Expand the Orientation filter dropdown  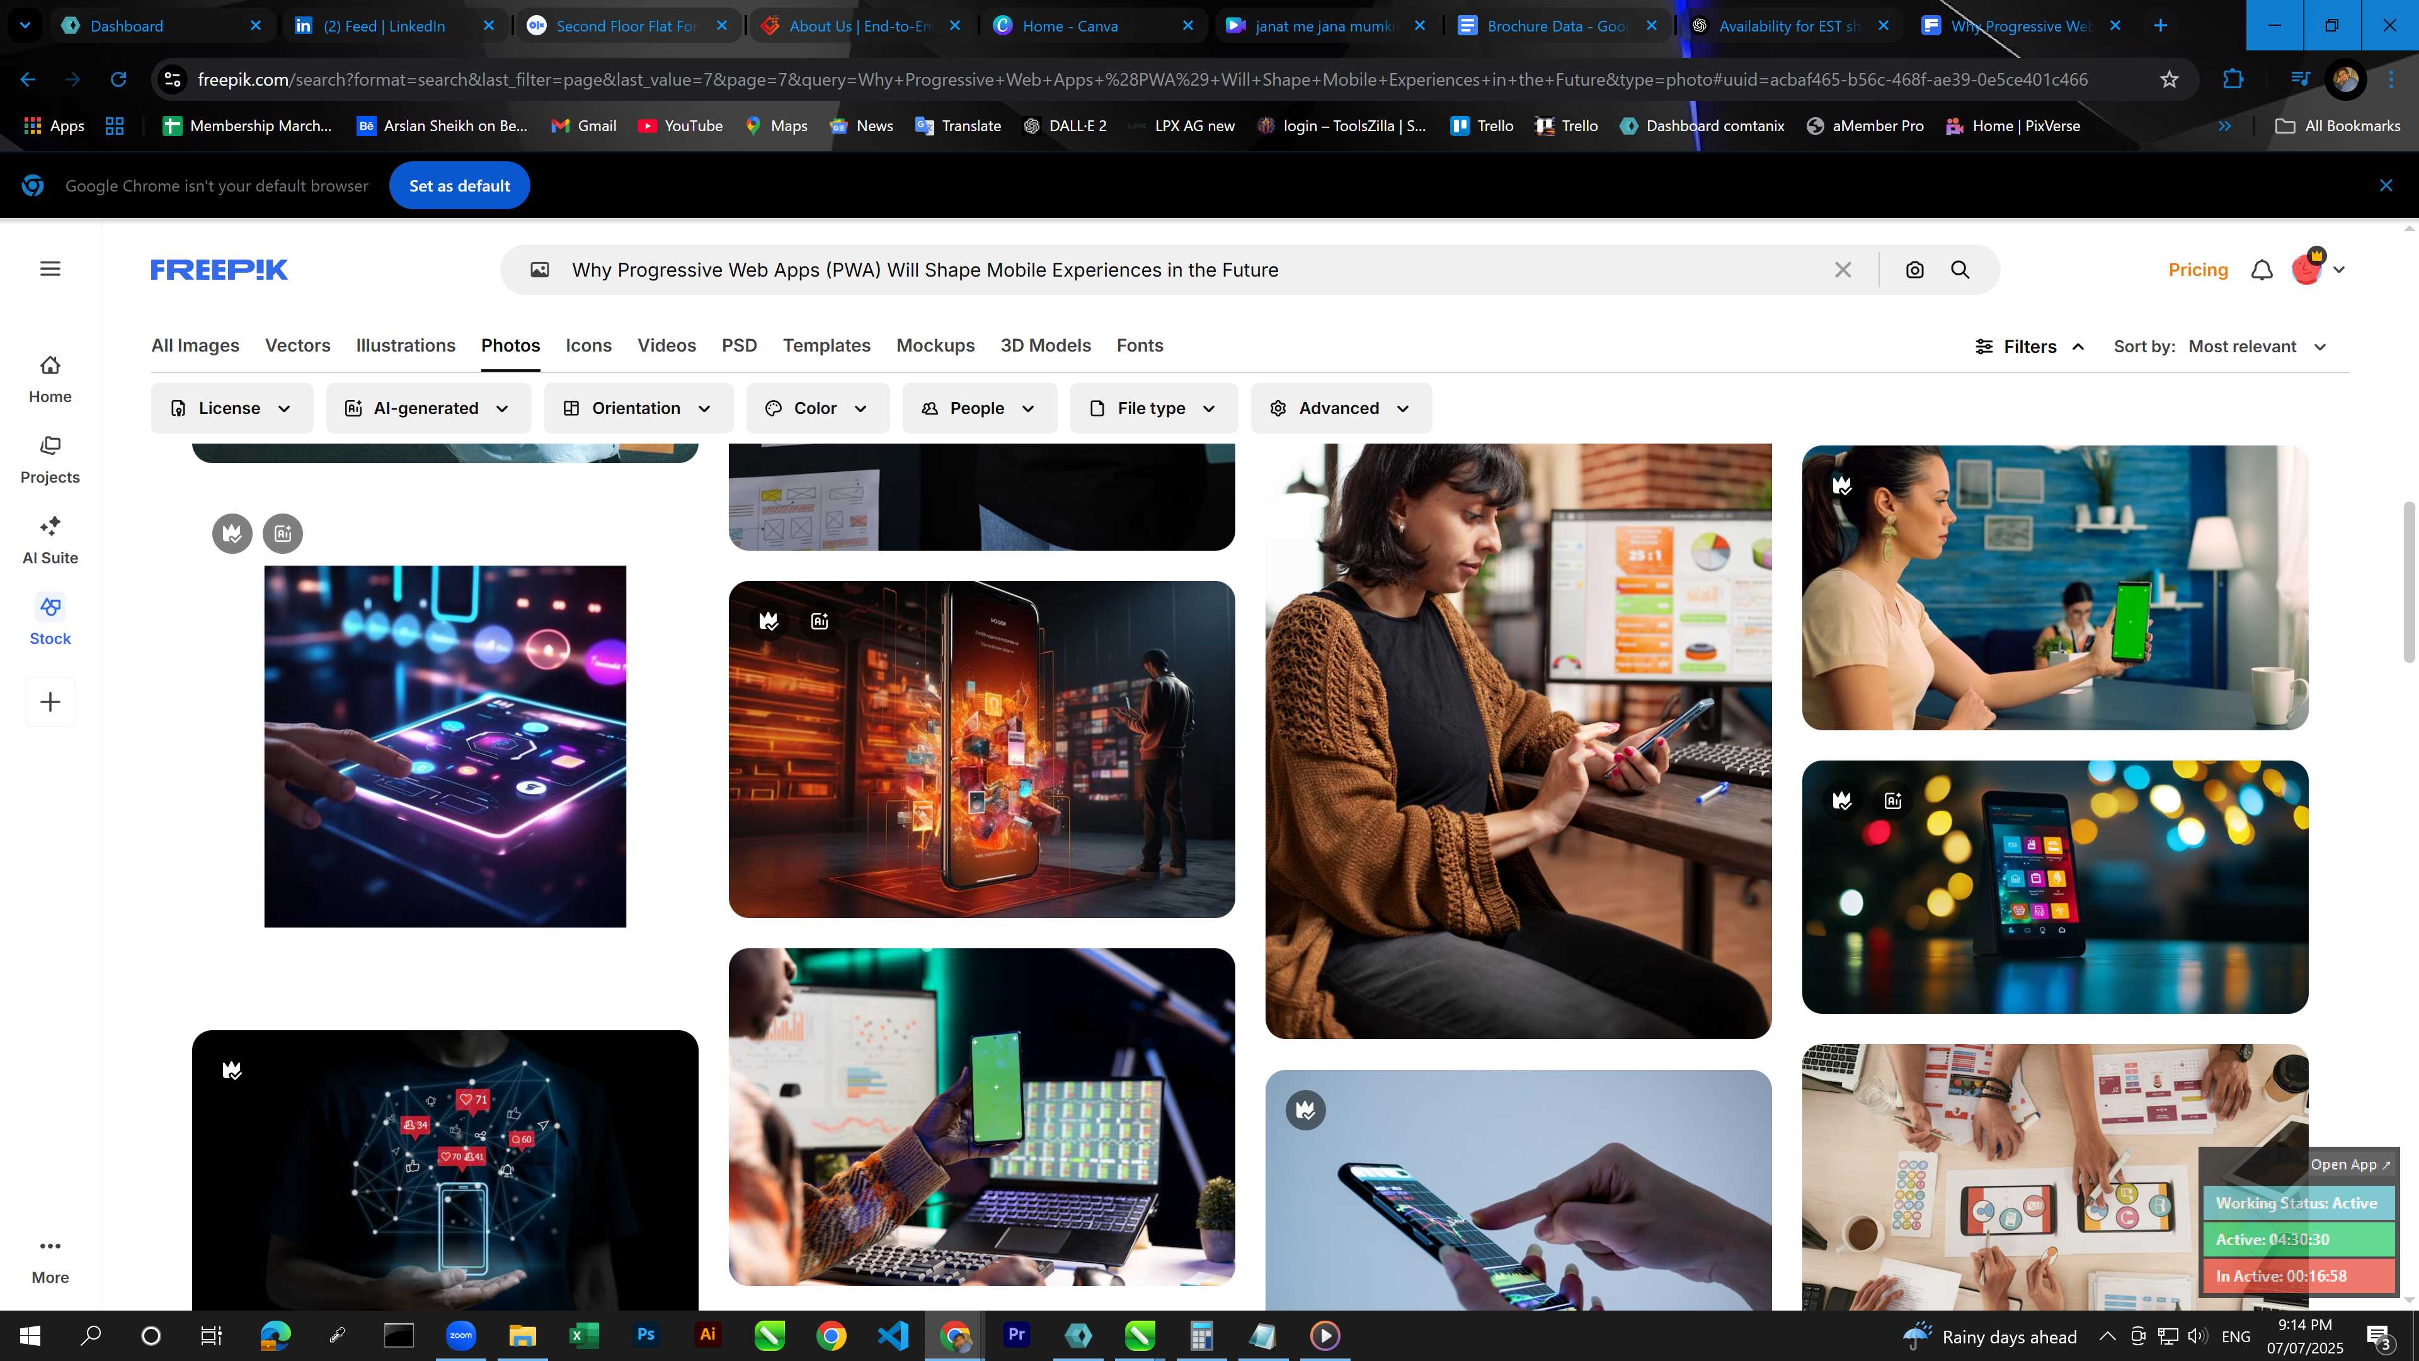click(639, 408)
